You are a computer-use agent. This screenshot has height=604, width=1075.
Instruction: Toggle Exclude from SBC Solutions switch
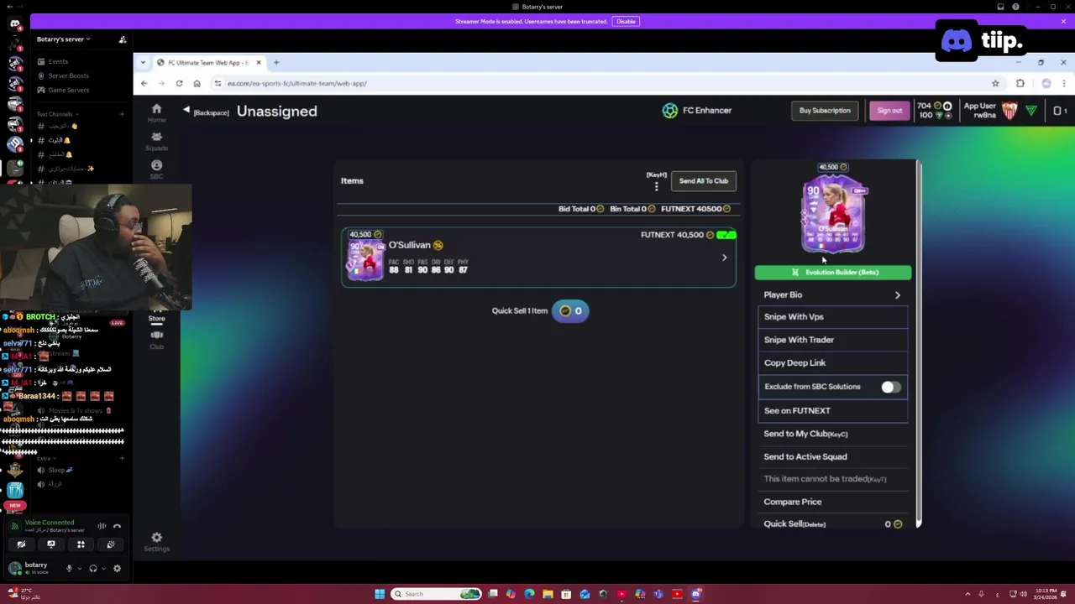[890, 387]
